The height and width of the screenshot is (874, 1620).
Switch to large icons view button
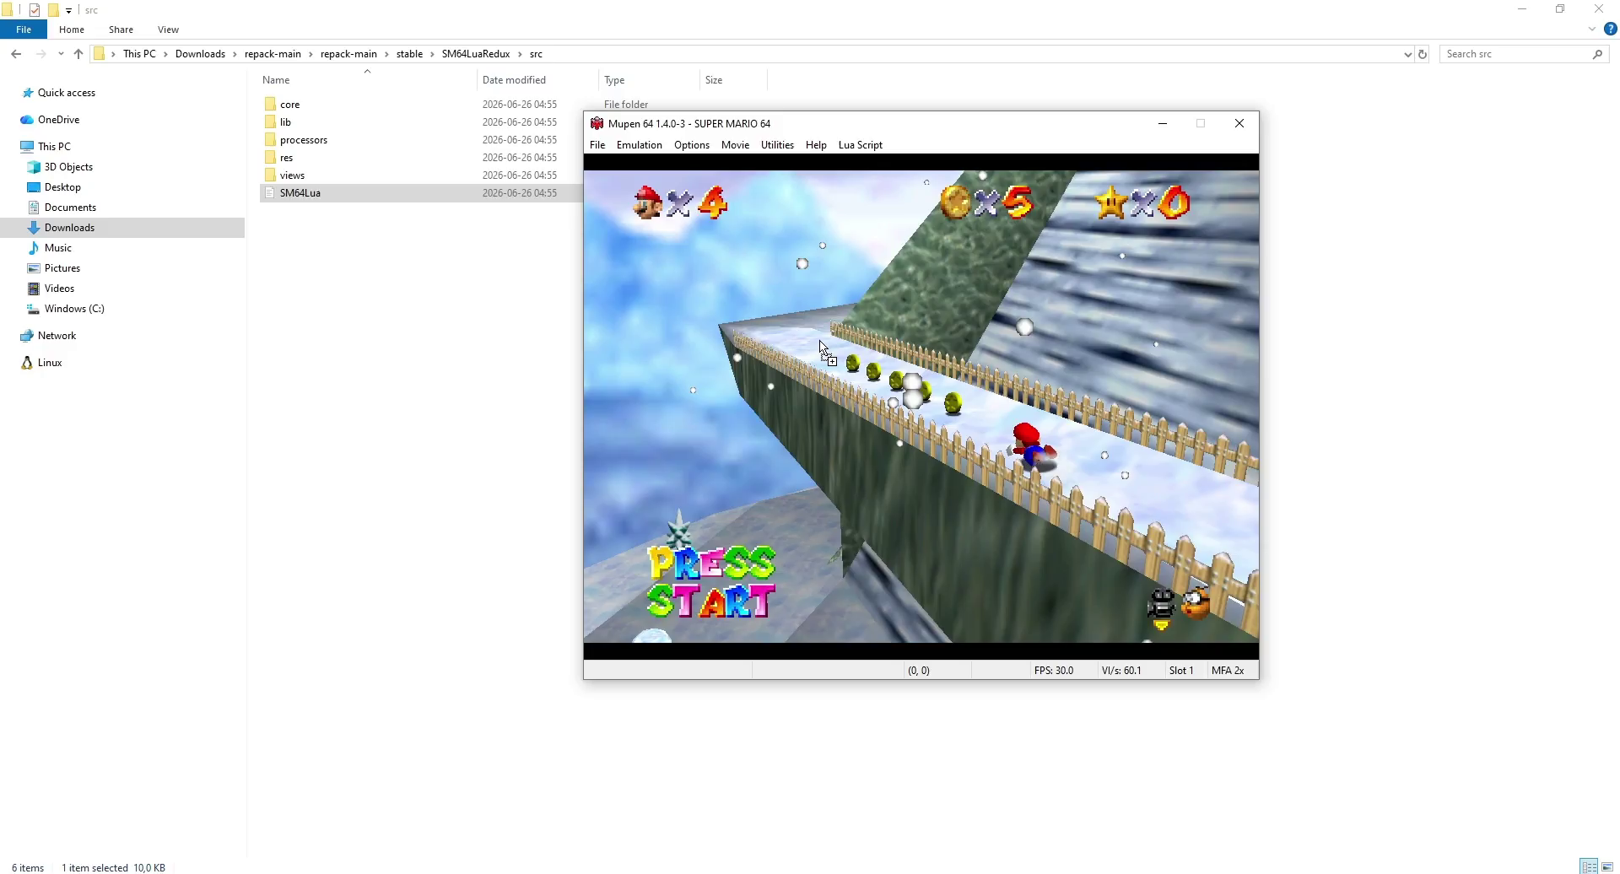click(x=1608, y=867)
